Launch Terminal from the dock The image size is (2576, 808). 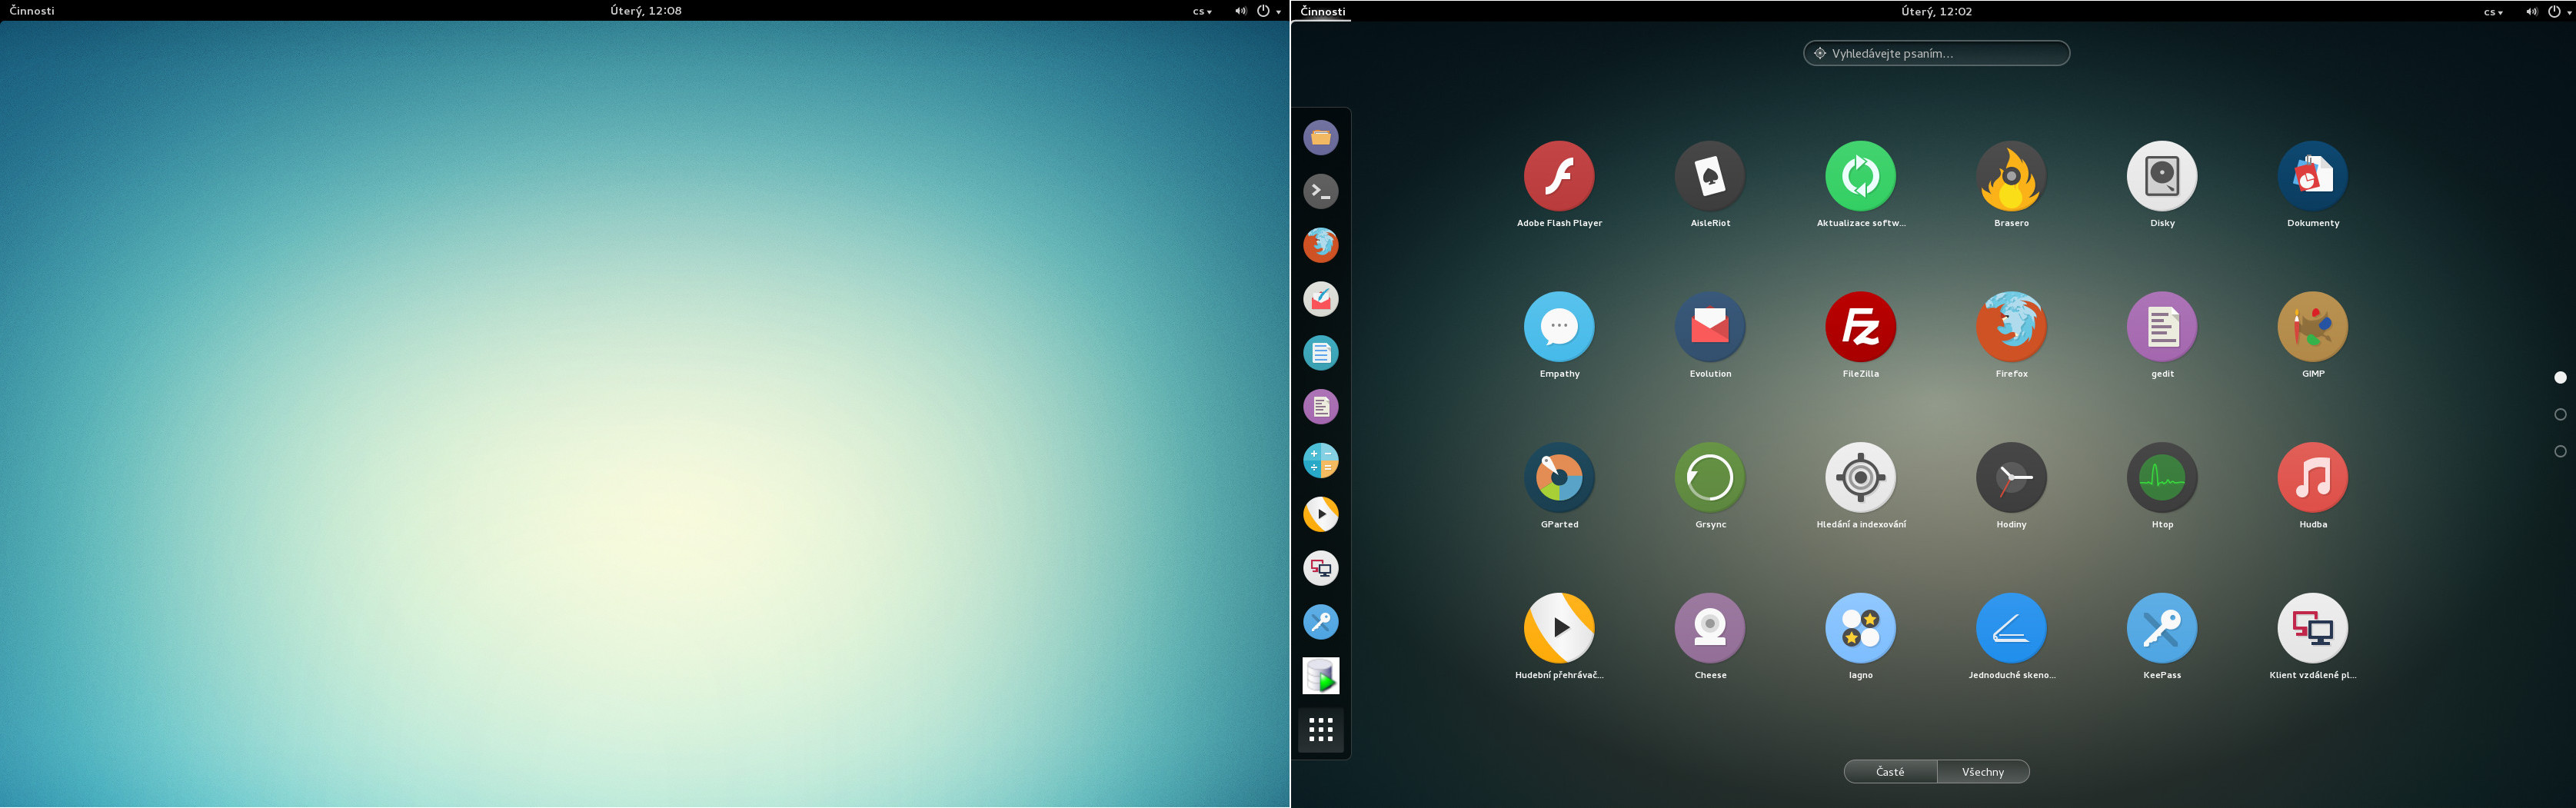click(x=1321, y=191)
